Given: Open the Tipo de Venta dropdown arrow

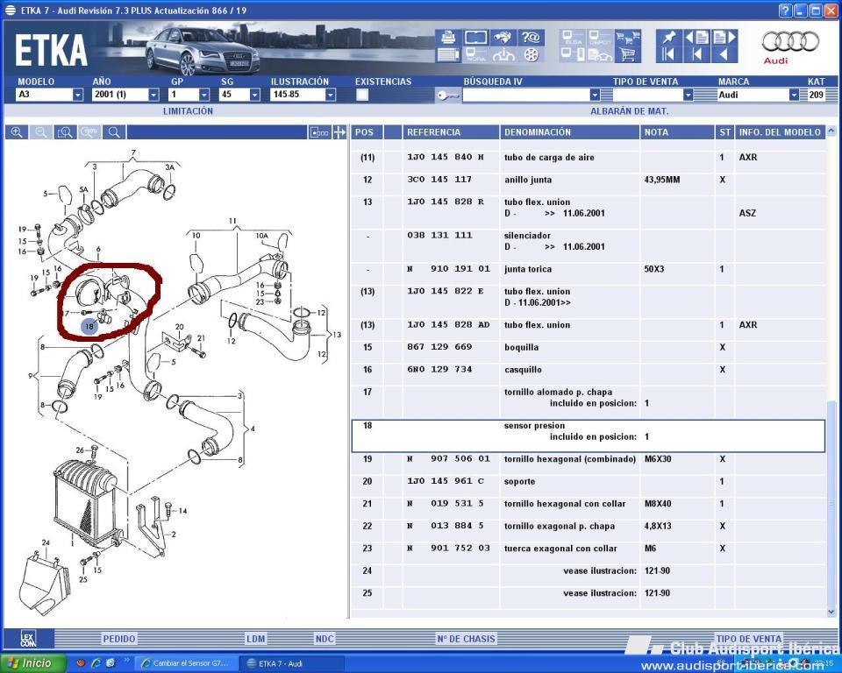Looking at the screenshot, I should [689, 95].
